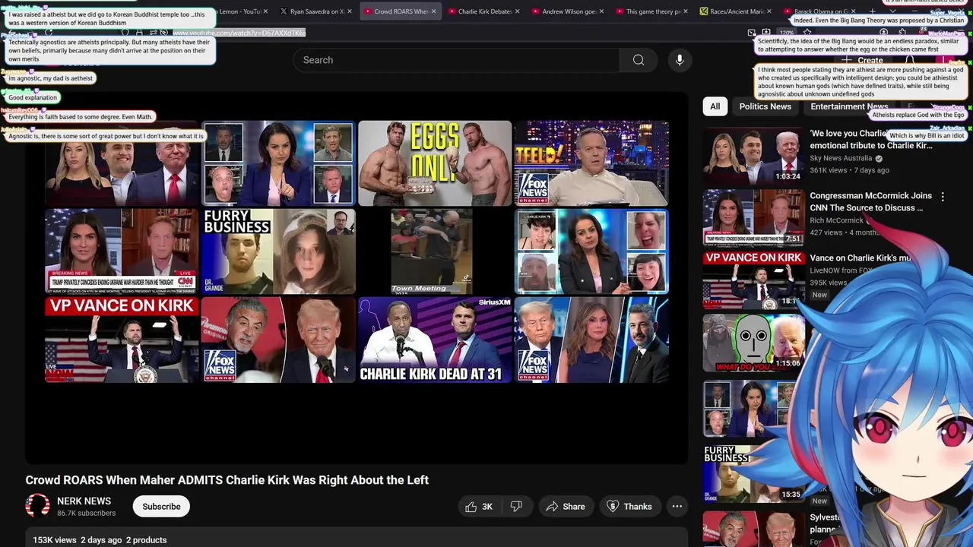
Task: Open the VP VANCE ON KIRK end-screen thumbnail
Action: (122, 340)
